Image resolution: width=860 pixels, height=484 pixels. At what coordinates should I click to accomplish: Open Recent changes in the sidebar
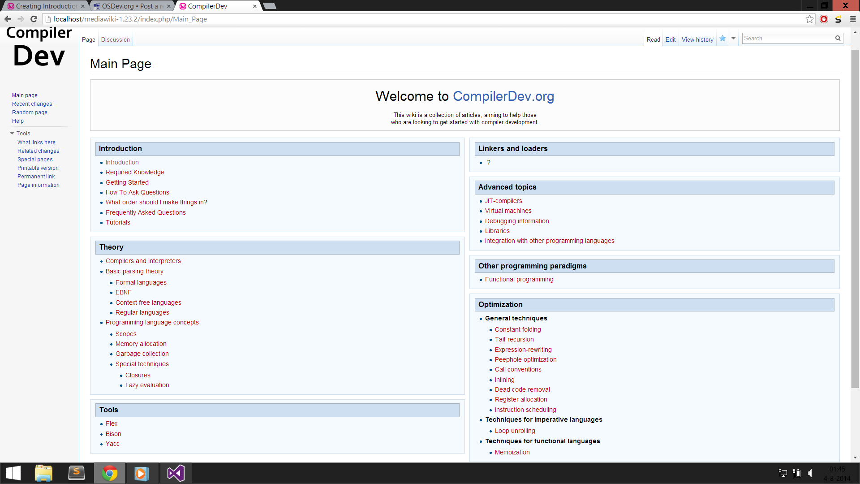pyautogui.click(x=32, y=104)
